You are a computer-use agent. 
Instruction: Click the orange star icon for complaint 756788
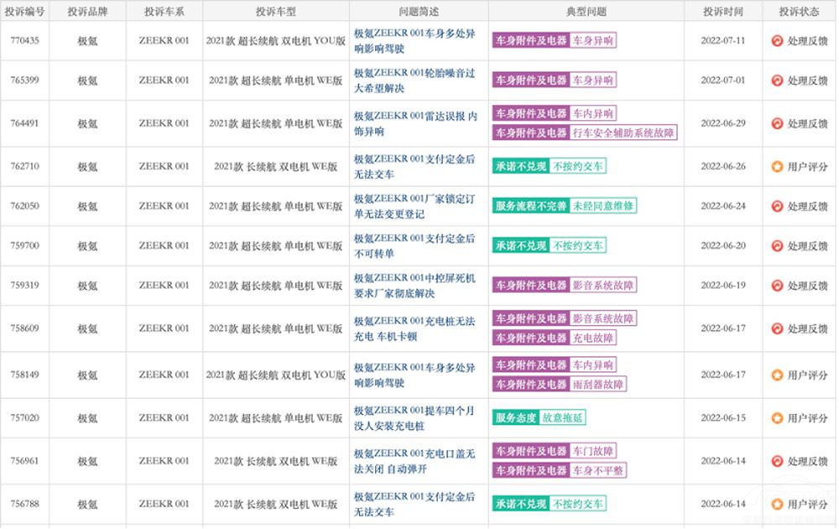tap(777, 505)
